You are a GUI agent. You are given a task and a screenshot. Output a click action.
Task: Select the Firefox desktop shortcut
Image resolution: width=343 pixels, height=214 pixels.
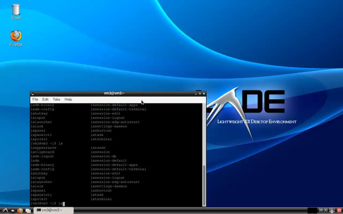[x=16, y=39]
